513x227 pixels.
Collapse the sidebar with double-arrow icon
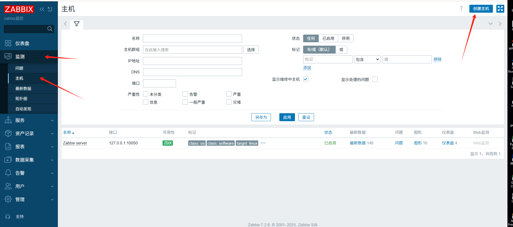(42, 9)
